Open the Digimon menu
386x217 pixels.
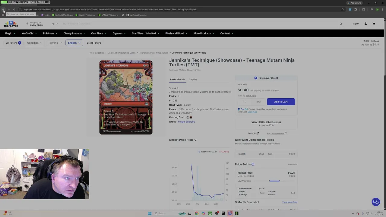click(x=119, y=33)
